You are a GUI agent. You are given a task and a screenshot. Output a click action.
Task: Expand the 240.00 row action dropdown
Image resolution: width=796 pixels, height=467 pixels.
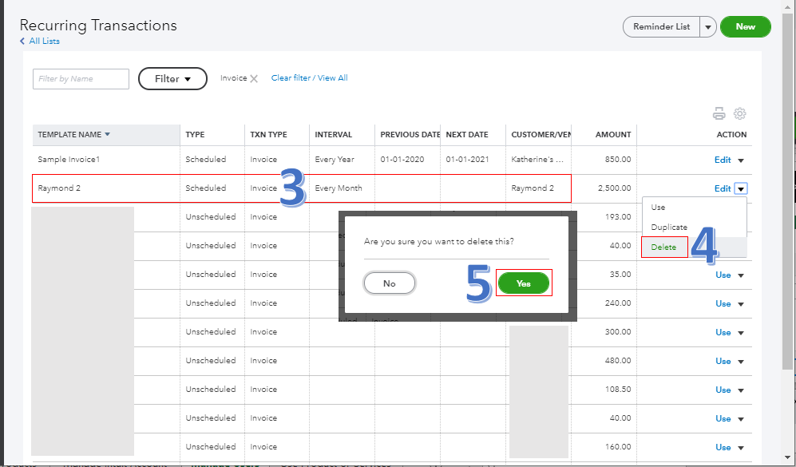[x=741, y=305]
